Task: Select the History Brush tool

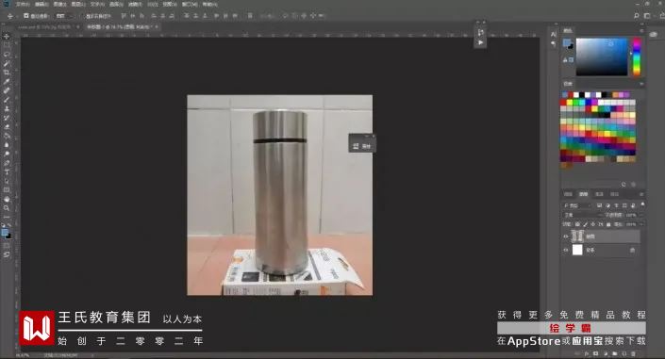Action: pyautogui.click(x=7, y=118)
